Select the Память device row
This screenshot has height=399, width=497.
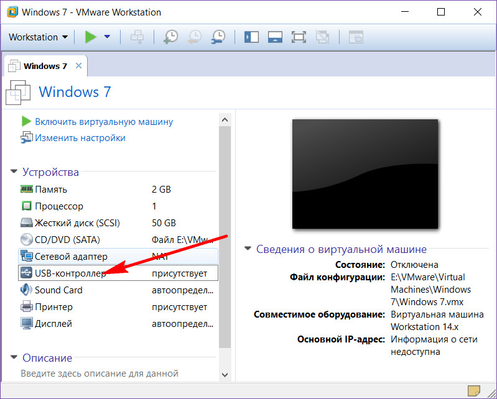[118, 190]
